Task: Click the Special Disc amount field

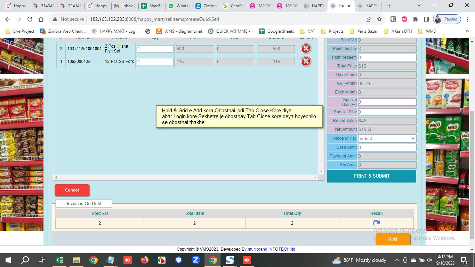Action: (x=387, y=112)
